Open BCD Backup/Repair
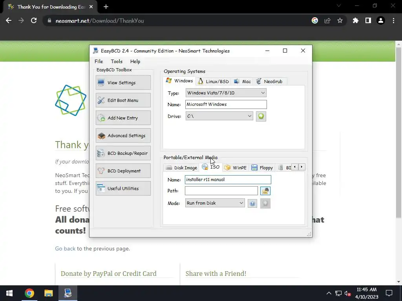The width and height of the screenshot is (402, 301). (x=123, y=153)
